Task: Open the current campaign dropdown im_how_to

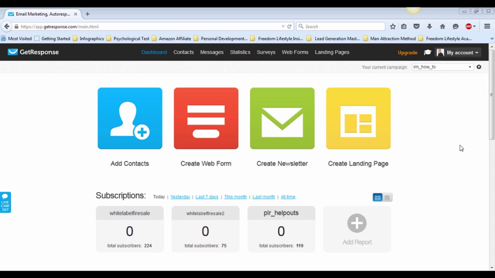Action: pos(442,67)
